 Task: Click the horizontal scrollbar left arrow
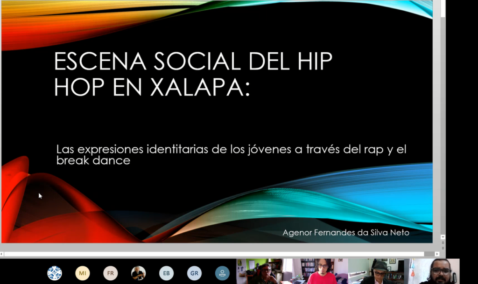tap(2, 254)
